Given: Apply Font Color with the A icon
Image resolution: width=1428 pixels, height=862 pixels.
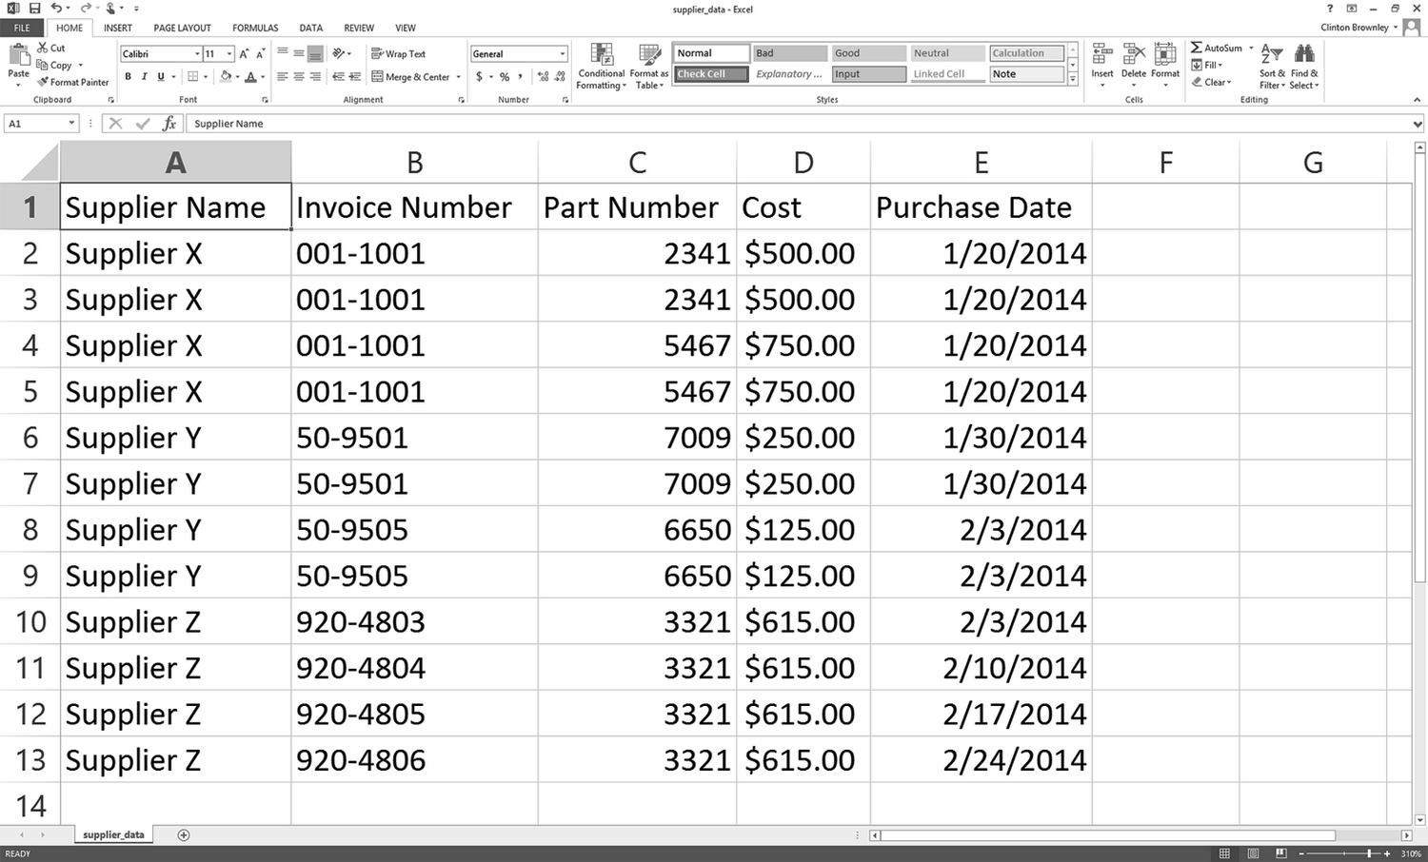Looking at the screenshot, I should pos(250,77).
